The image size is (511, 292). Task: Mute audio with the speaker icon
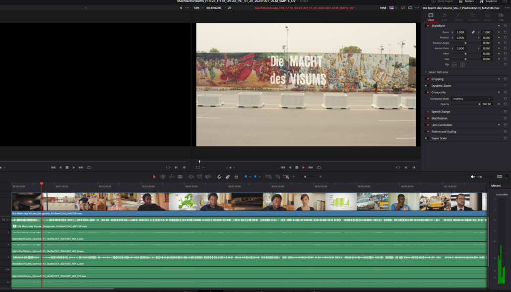pos(472,177)
